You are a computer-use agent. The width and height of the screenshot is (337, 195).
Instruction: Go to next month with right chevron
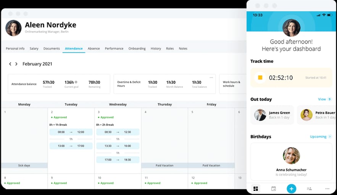tap(16, 64)
